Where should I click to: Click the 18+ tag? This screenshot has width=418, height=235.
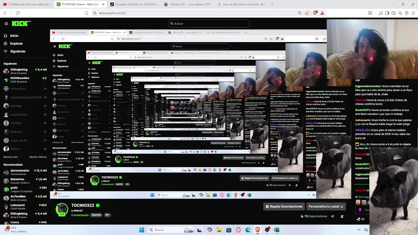107,215
